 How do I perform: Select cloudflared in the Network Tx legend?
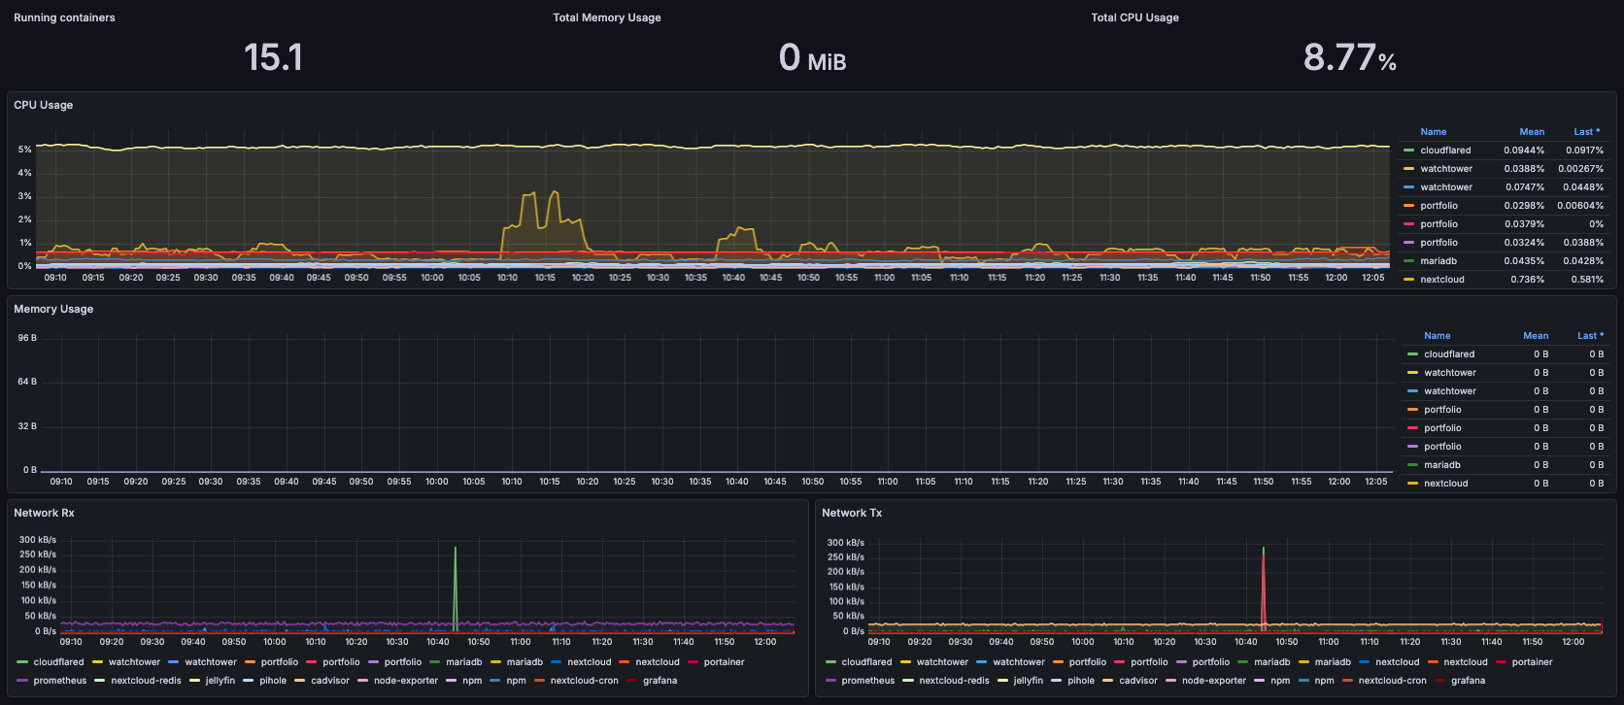coord(866,662)
